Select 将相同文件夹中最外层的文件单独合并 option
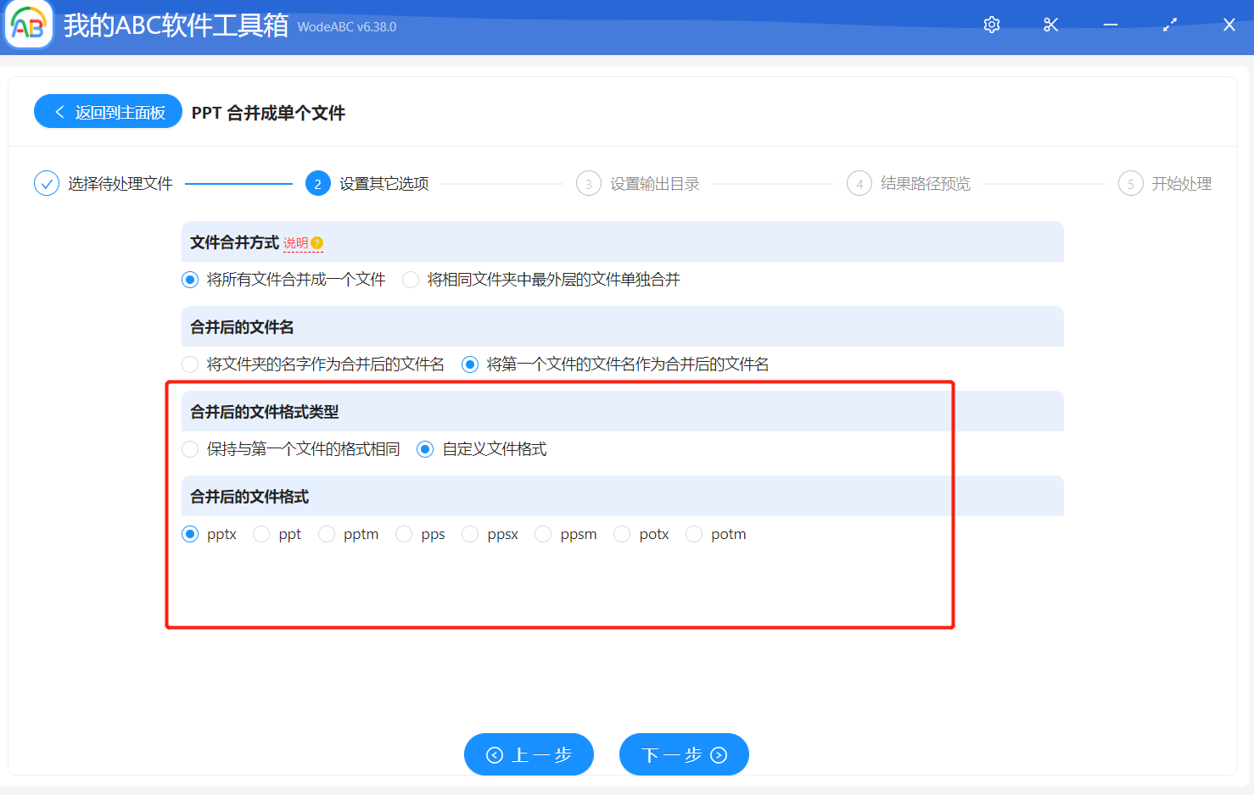This screenshot has width=1254, height=795. click(411, 279)
